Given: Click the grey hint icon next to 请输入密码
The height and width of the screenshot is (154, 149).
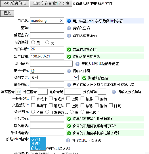Looking at the screenshot, I should click(69, 28).
